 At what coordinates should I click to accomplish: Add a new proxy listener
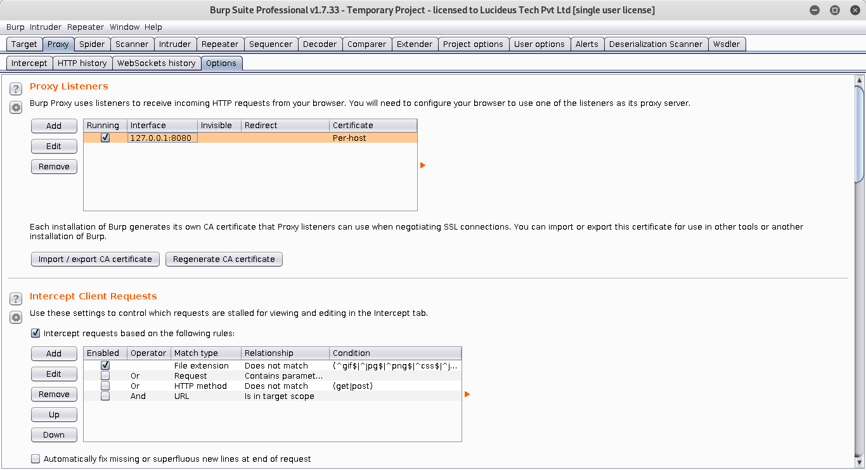(54, 126)
